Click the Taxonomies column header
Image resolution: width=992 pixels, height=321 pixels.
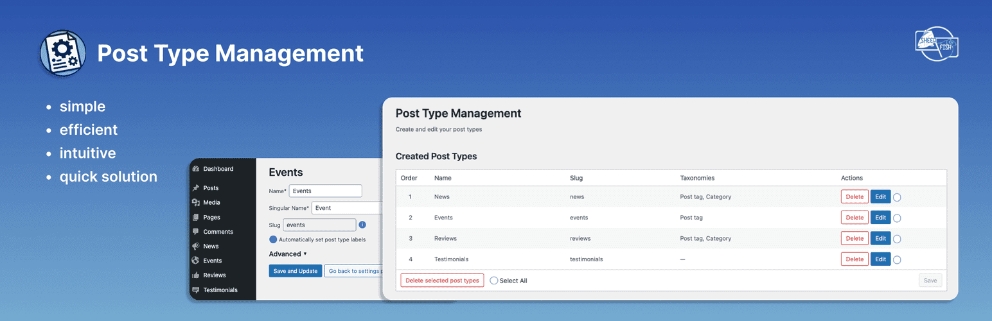click(697, 178)
